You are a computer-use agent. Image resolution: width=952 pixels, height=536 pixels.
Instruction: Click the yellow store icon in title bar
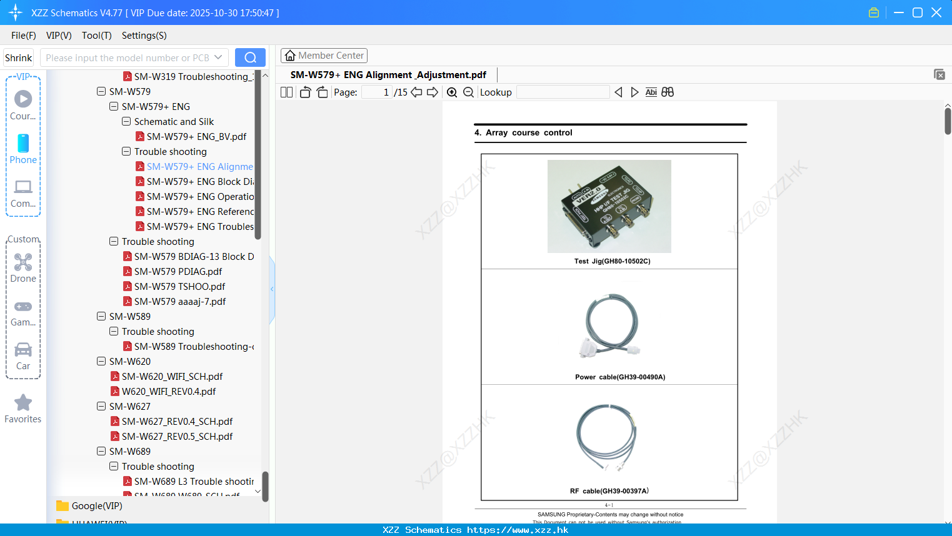pyautogui.click(x=874, y=12)
